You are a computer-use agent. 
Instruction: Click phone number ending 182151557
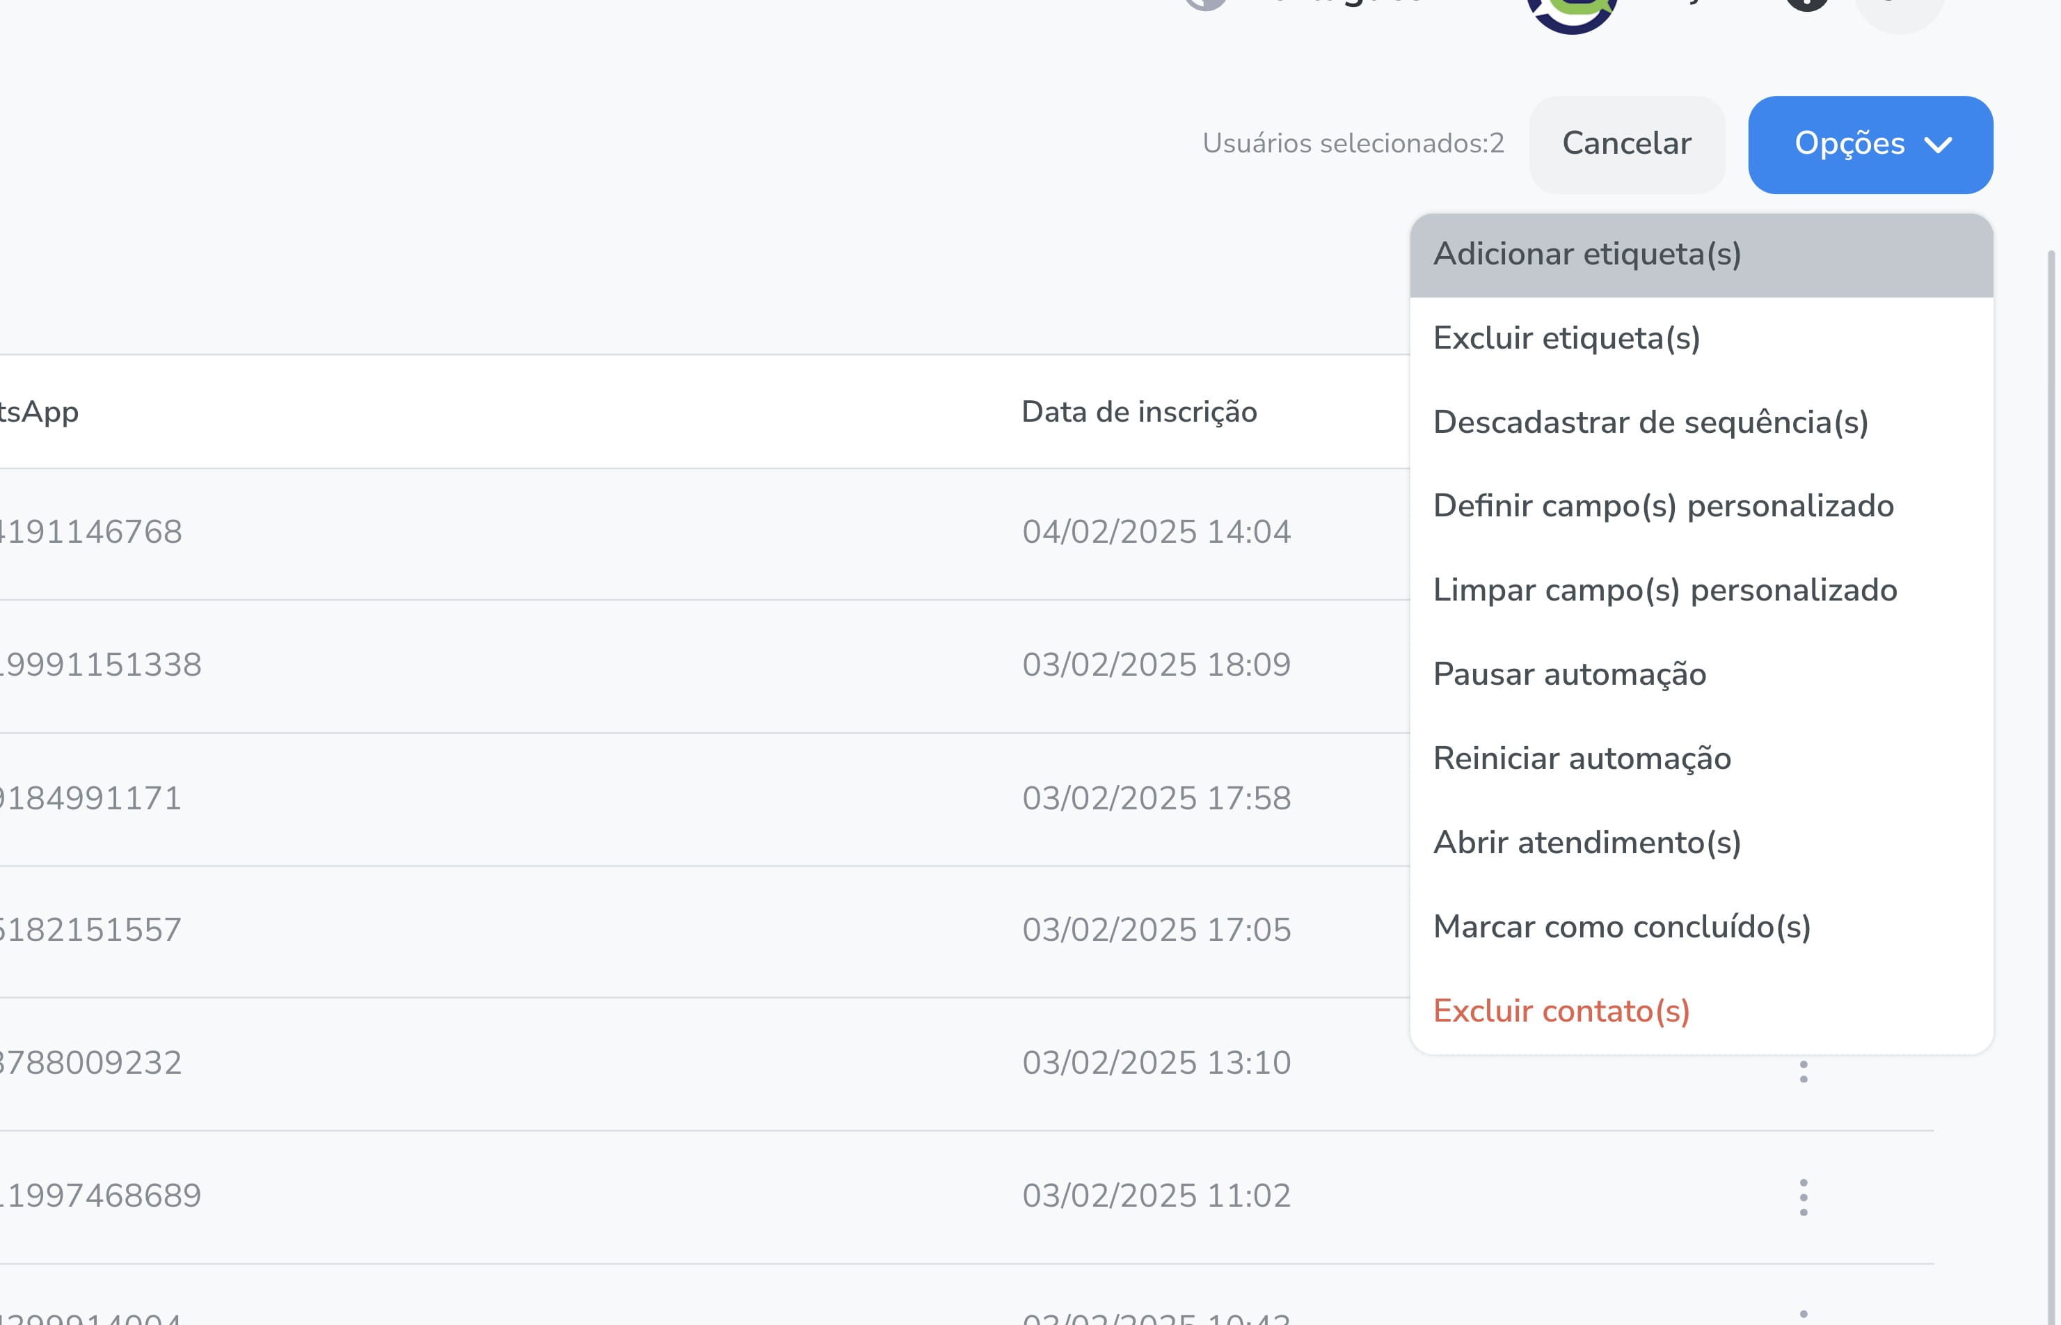click(90, 930)
